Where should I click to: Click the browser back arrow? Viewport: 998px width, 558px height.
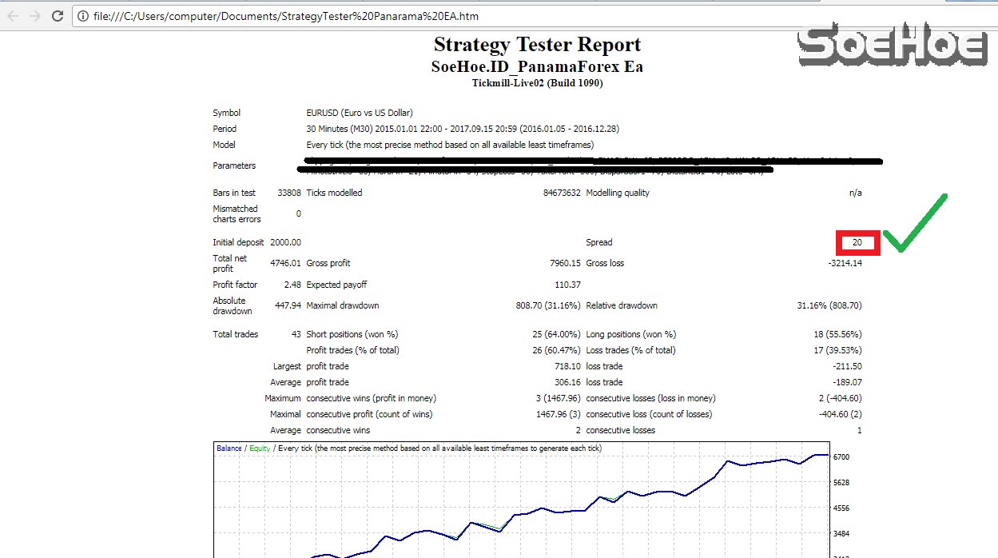coord(12,14)
